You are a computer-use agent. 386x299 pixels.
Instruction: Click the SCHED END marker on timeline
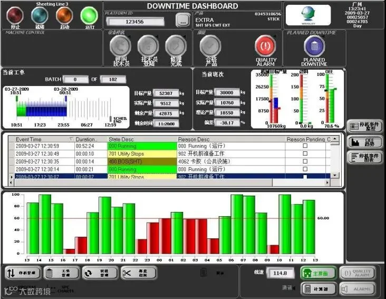[111, 119]
